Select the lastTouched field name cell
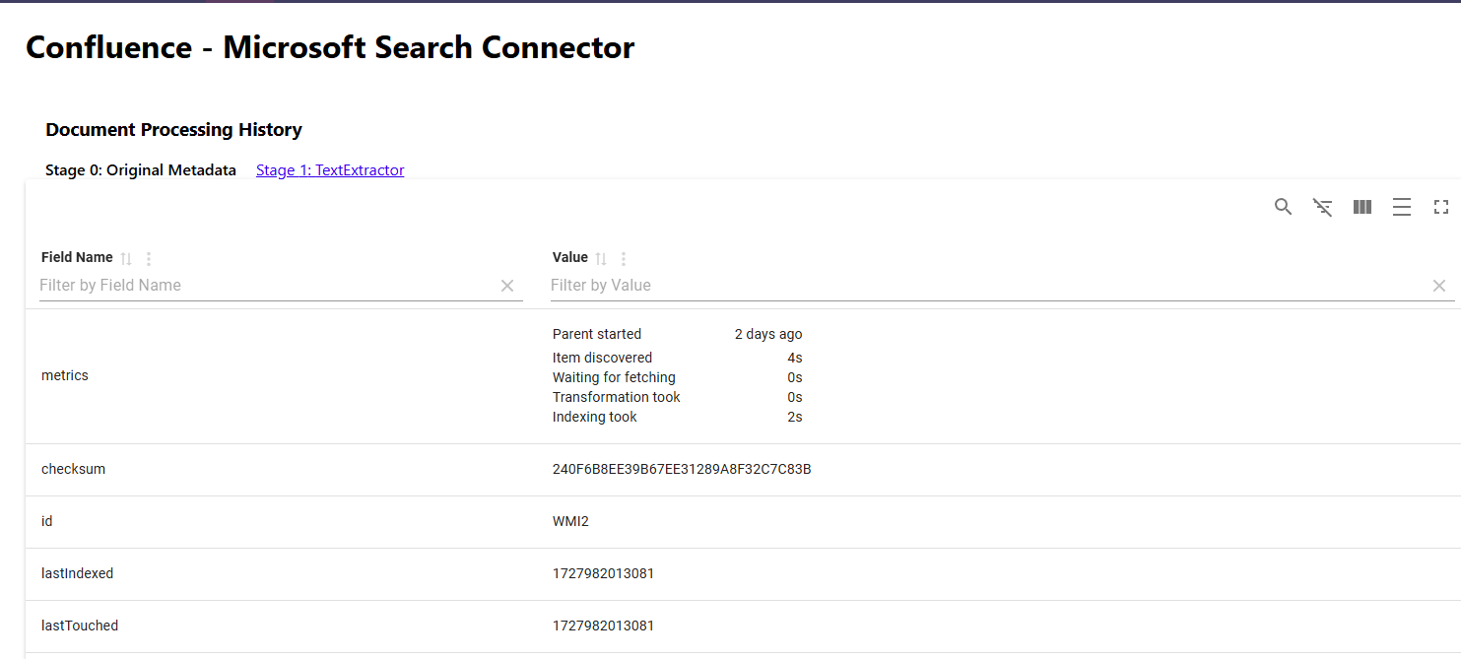This screenshot has height=659, width=1461. click(x=80, y=626)
